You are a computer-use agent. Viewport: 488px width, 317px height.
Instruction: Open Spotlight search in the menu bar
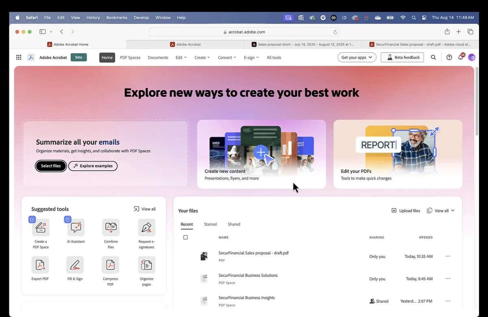pos(414,17)
